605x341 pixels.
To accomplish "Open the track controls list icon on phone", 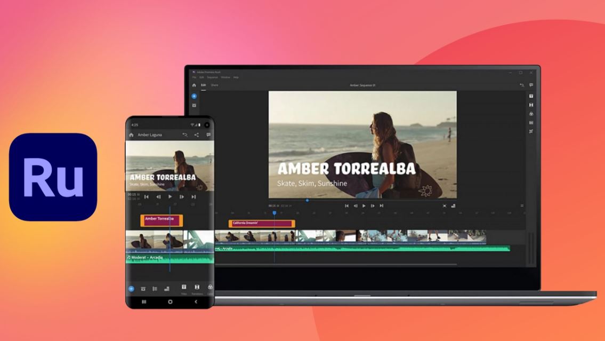I will tap(155, 289).
